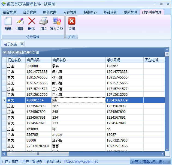Click the vertical scrollbar down arrow
172x165 pixels.
pos(167,149)
